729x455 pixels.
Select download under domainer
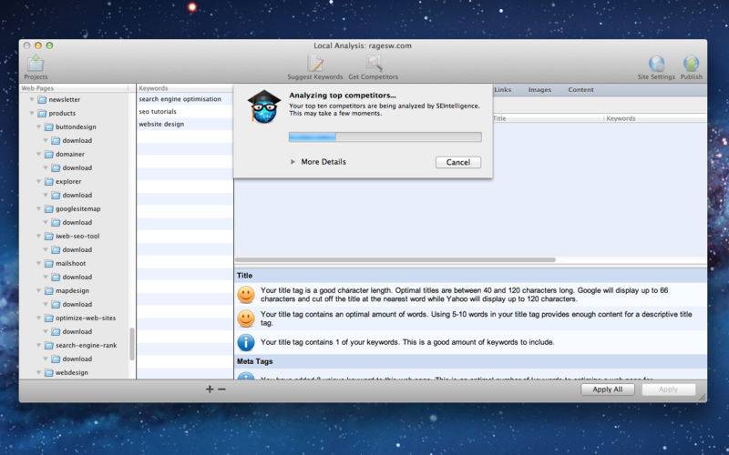(x=77, y=168)
